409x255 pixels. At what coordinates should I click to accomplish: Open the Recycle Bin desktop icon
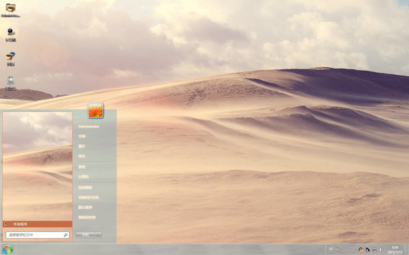click(x=10, y=83)
